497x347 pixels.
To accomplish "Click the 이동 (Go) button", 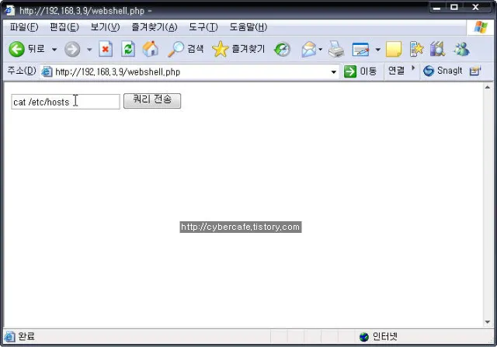I will point(360,71).
